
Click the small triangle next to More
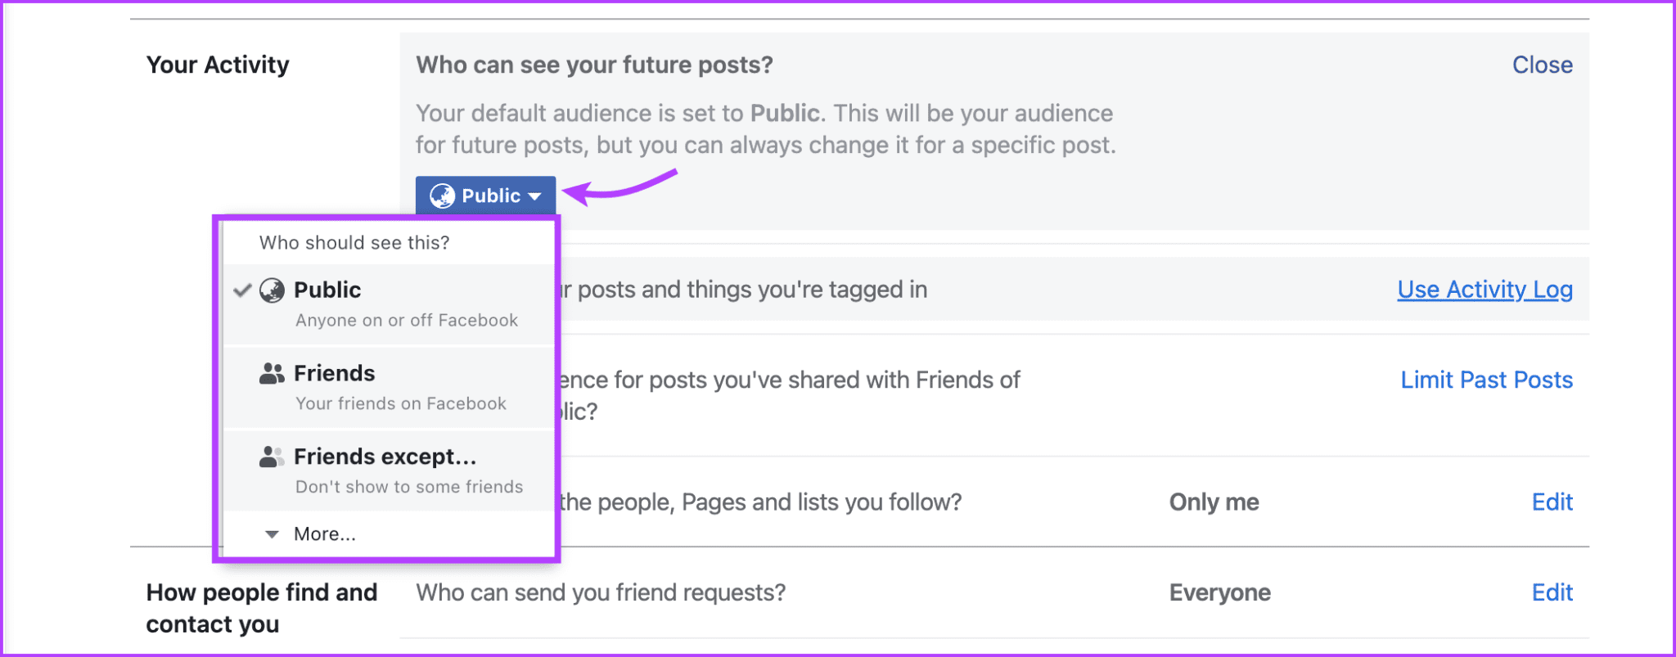click(x=271, y=533)
